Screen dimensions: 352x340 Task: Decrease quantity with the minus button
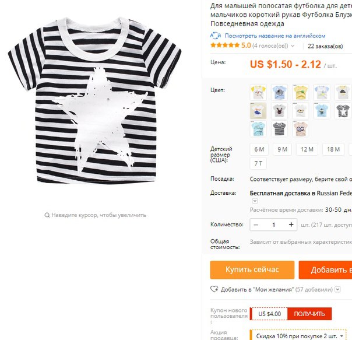pyautogui.click(x=256, y=225)
